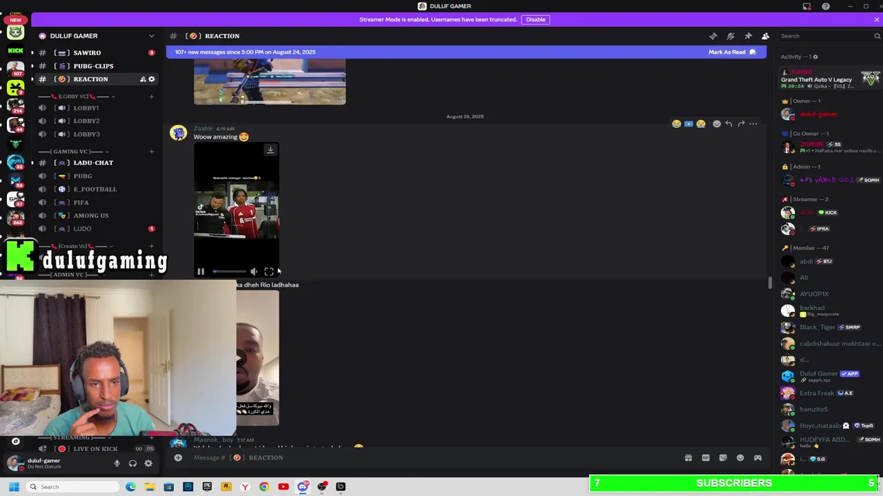Pause the playing video

(201, 271)
